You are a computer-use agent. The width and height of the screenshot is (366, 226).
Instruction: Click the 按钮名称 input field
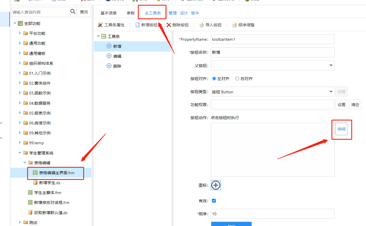point(273,52)
